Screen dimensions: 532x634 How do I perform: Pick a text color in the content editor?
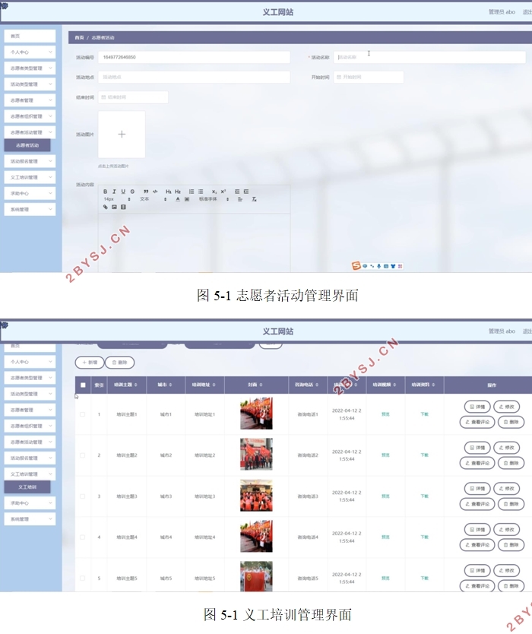[x=178, y=199]
